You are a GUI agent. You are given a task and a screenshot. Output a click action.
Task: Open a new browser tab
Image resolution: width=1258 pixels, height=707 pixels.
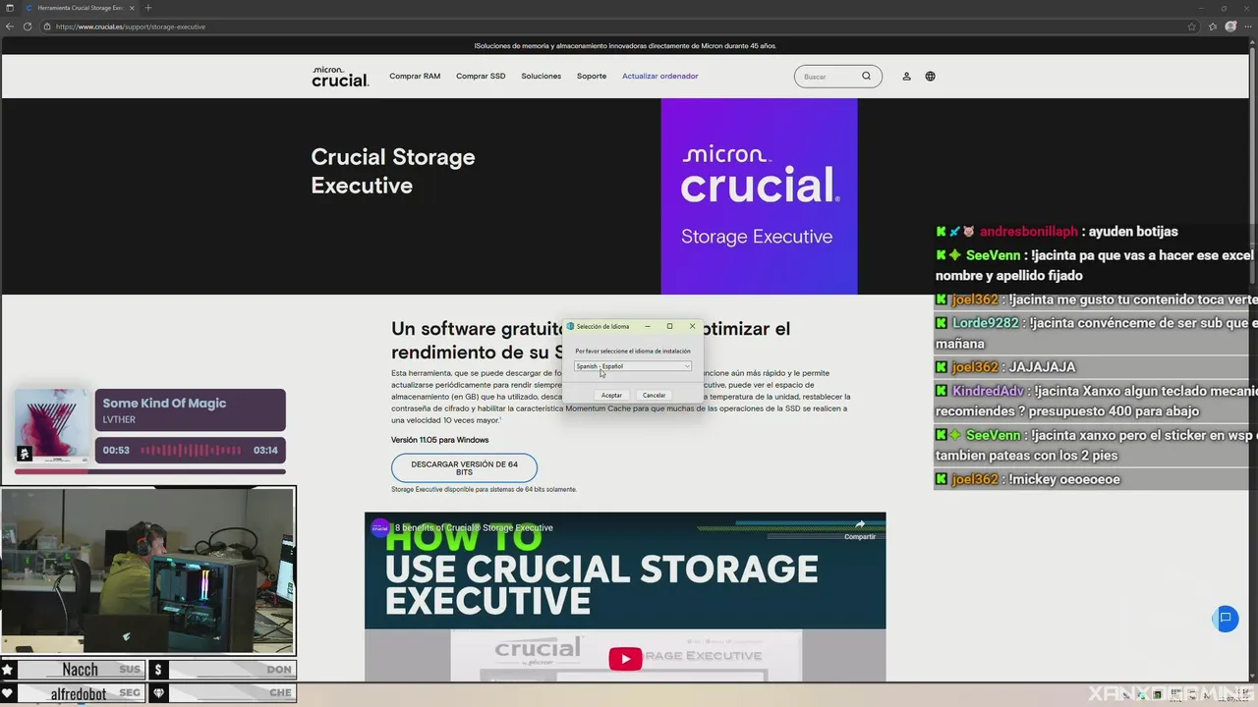click(x=148, y=8)
